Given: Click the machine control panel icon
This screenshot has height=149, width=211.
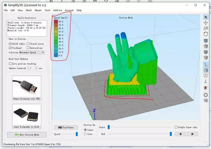Looking at the screenshot, I should coord(206,101).
